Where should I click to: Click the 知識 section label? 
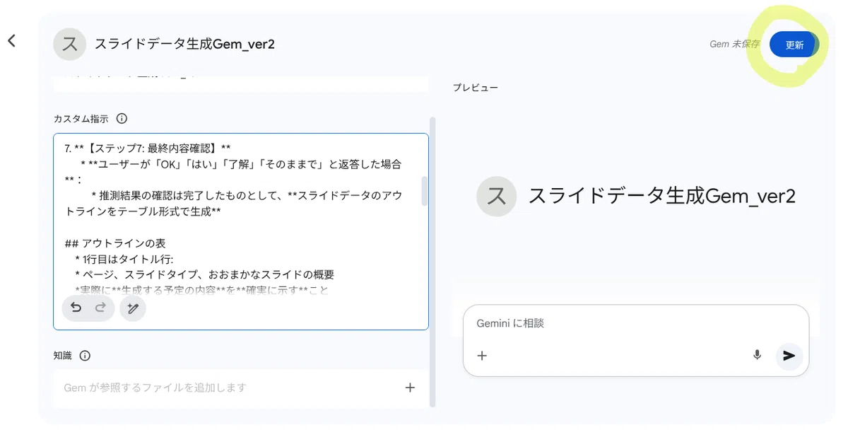[63, 356]
